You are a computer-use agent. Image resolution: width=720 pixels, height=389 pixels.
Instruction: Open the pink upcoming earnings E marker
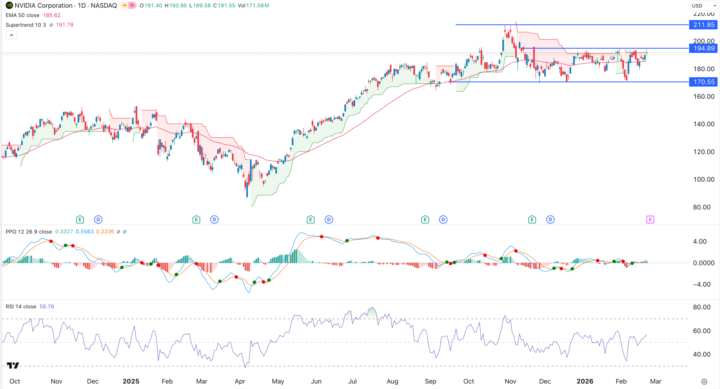pyautogui.click(x=650, y=219)
